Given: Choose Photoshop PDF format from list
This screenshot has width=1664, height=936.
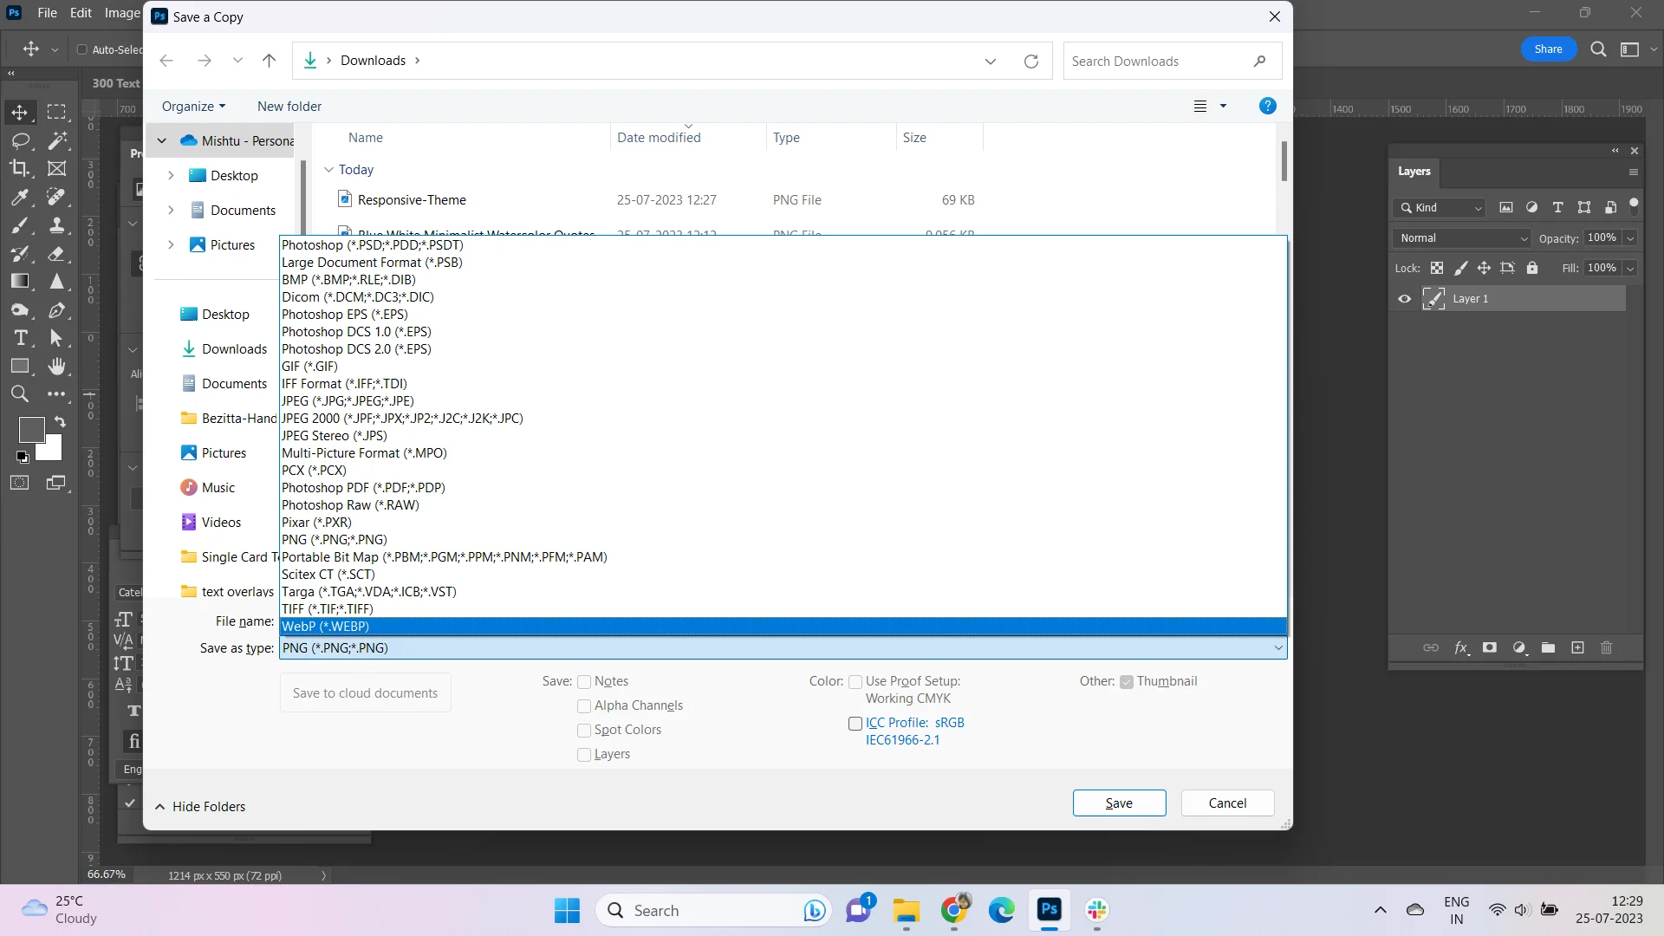Looking at the screenshot, I should click(x=783, y=487).
